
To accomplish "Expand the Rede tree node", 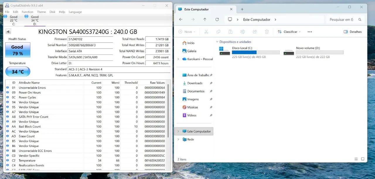I will pos(178,140).
